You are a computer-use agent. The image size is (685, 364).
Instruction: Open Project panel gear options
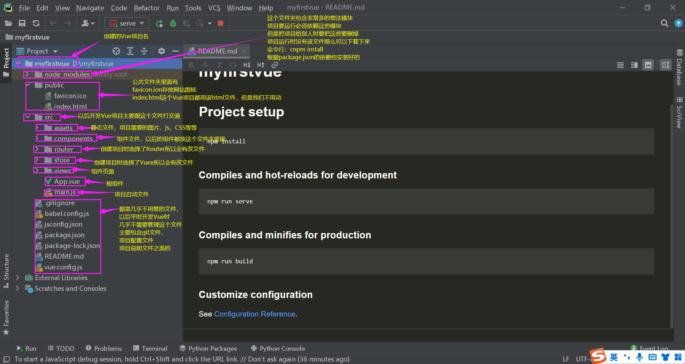(162, 51)
